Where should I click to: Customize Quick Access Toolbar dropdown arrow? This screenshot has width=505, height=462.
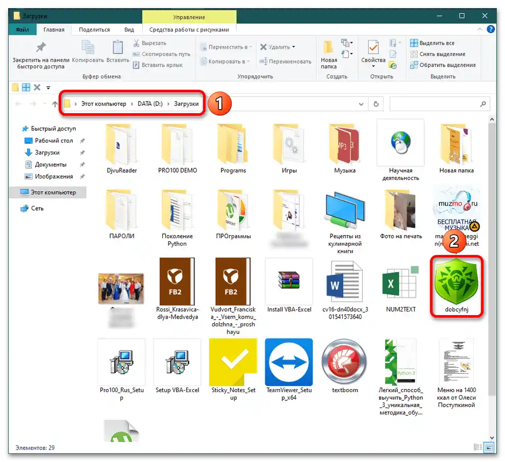[x=48, y=88]
